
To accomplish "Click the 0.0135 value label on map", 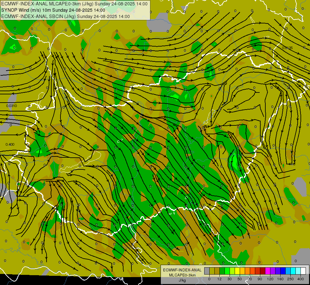I will pos(287,48).
